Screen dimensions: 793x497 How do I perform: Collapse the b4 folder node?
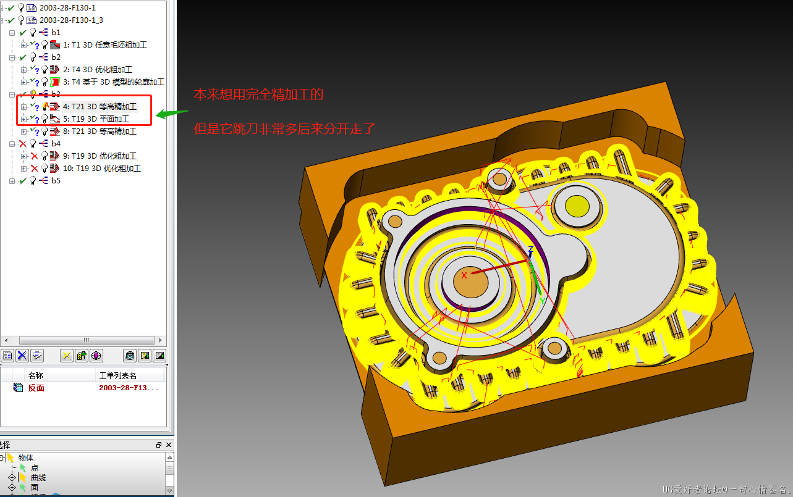pos(12,144)
